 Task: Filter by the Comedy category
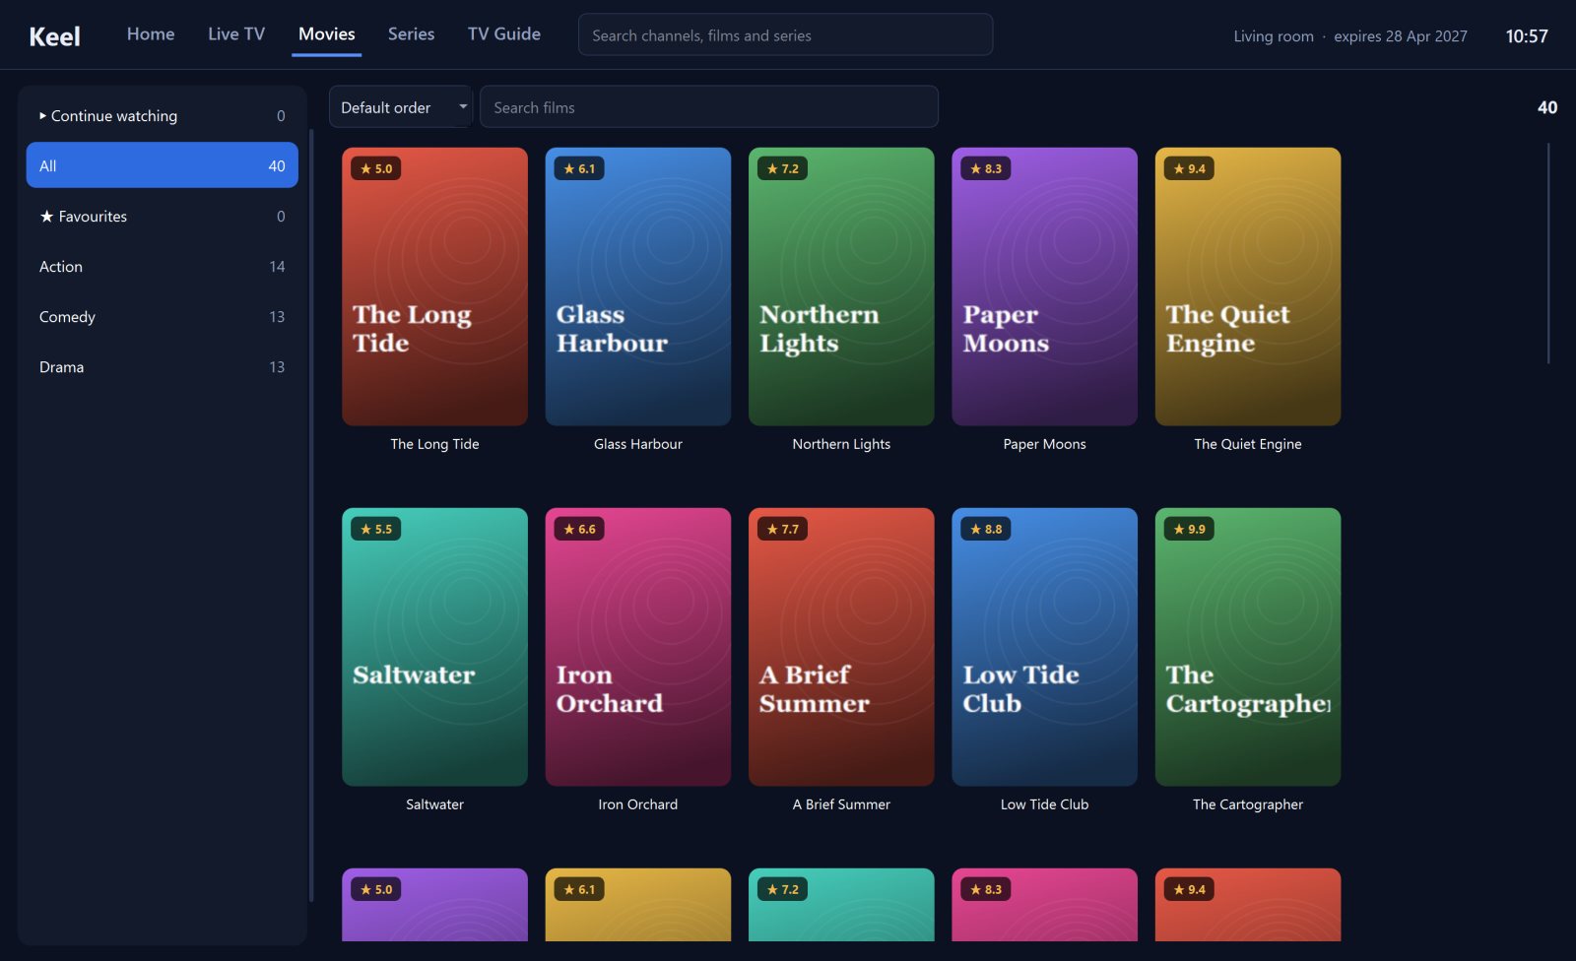tap(163, 316)
